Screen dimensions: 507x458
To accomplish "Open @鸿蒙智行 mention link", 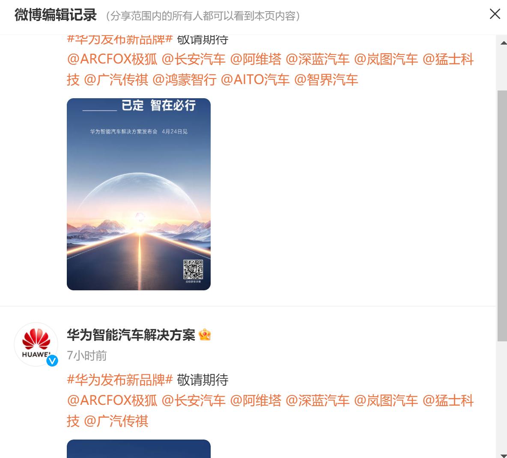I will tap(184, 80).
